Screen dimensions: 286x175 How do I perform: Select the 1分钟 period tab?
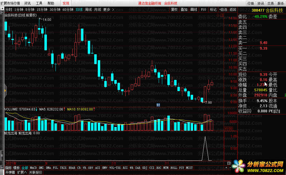click(19, 9)
